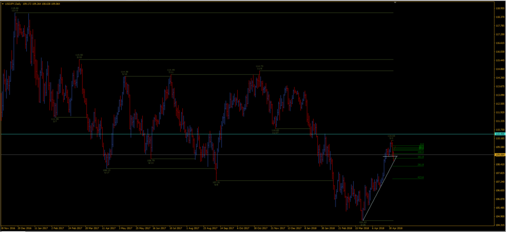Screen dimensions: 506x232
Task: Click 117.200 on the price scale
Action: pyautogui.click(x=500, y=34)
